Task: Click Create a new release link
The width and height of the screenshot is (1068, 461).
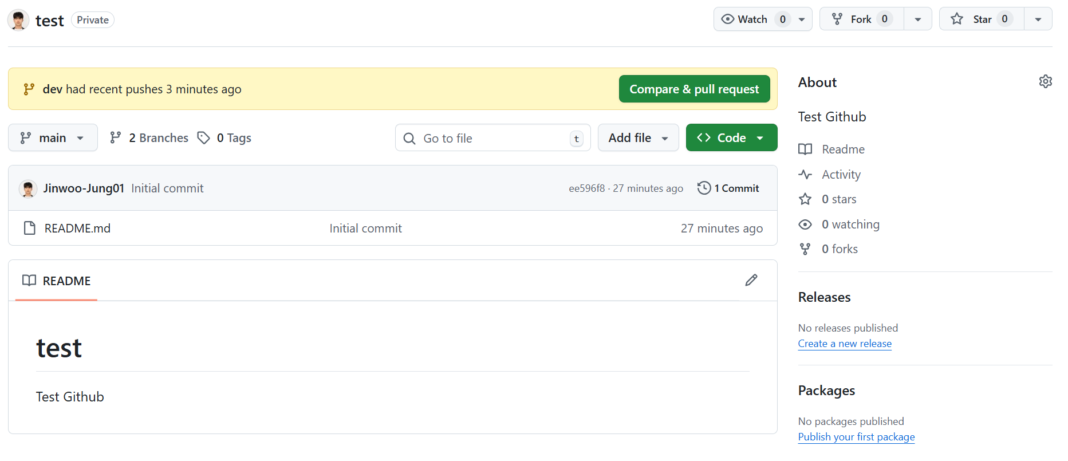Action: 845,344
